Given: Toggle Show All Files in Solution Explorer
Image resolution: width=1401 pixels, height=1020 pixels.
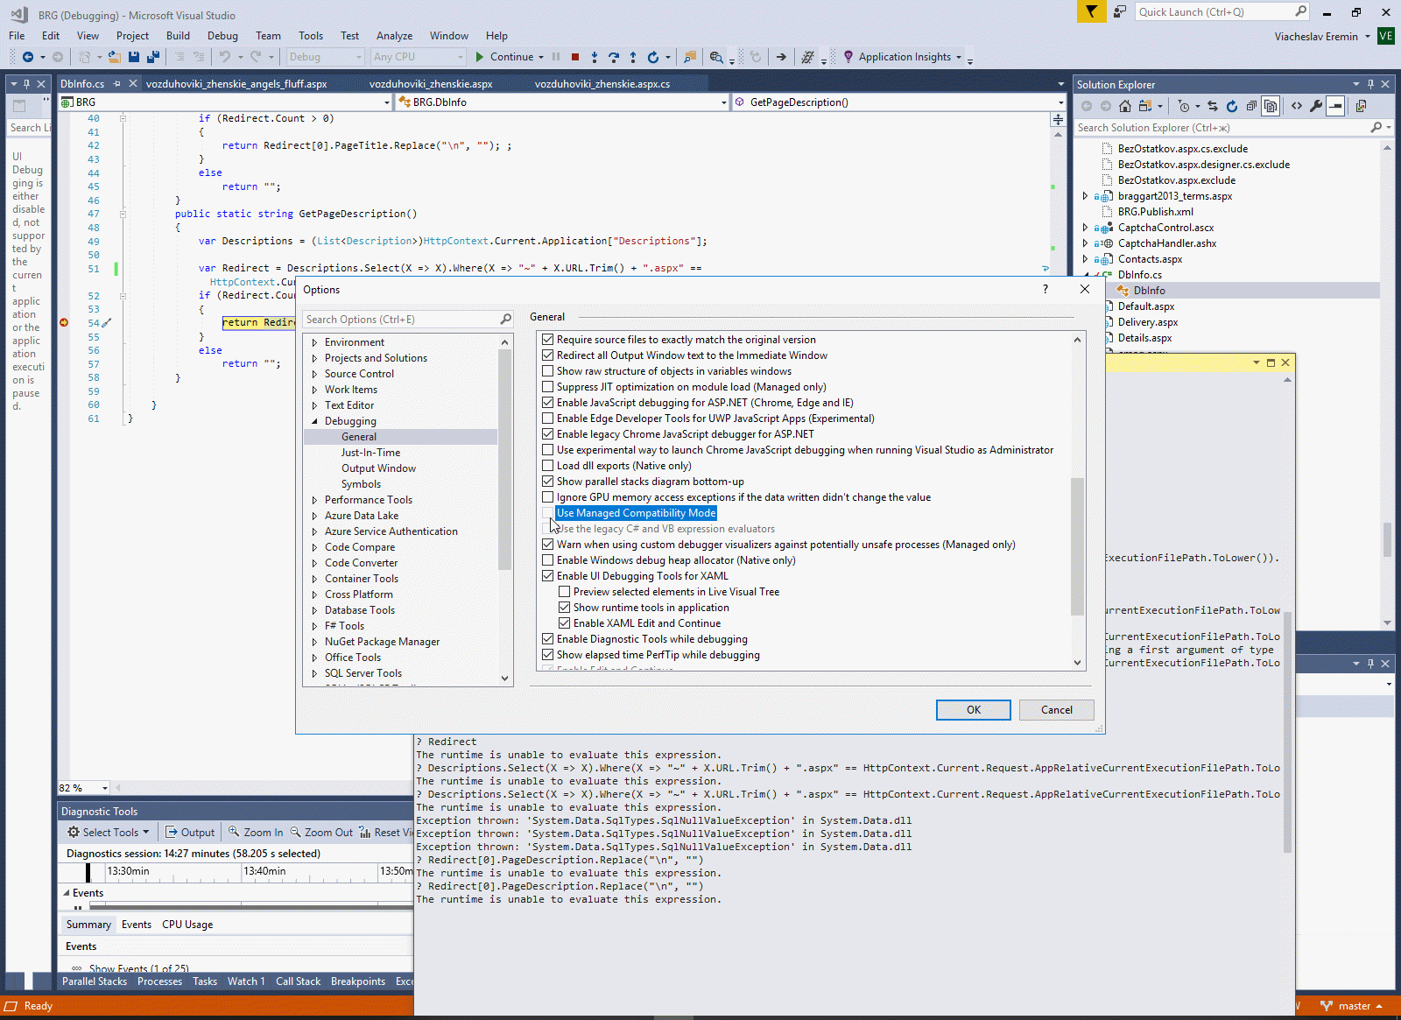Looking at the screenshot, I should 1271,106.
